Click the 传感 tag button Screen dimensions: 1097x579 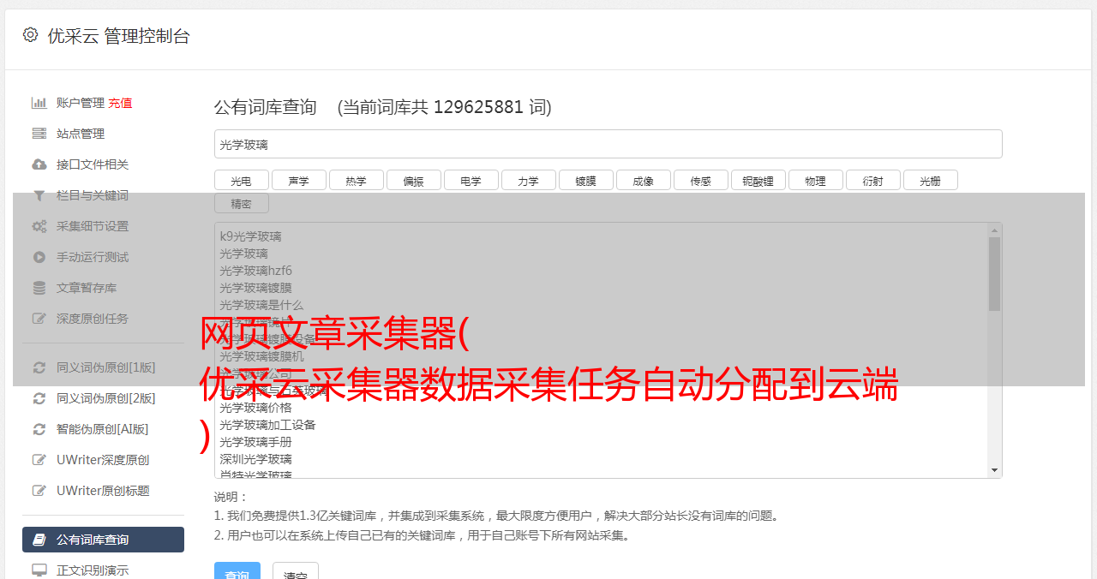point(700,180)
